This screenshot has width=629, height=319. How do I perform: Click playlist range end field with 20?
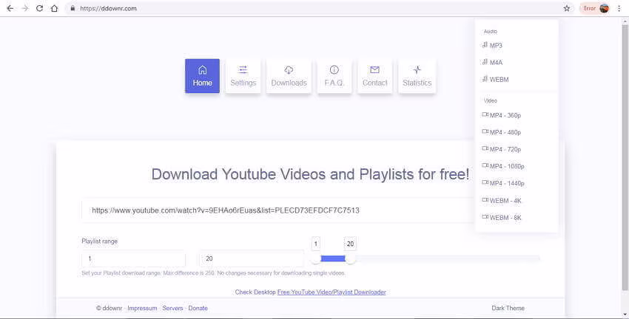point(252,258)
